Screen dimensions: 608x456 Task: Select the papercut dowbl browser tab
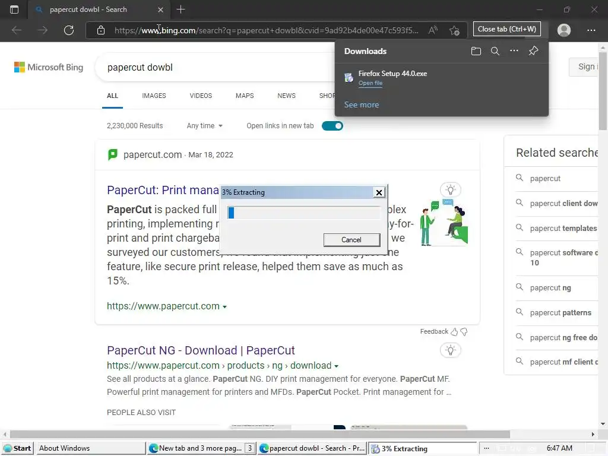point(99,9)
